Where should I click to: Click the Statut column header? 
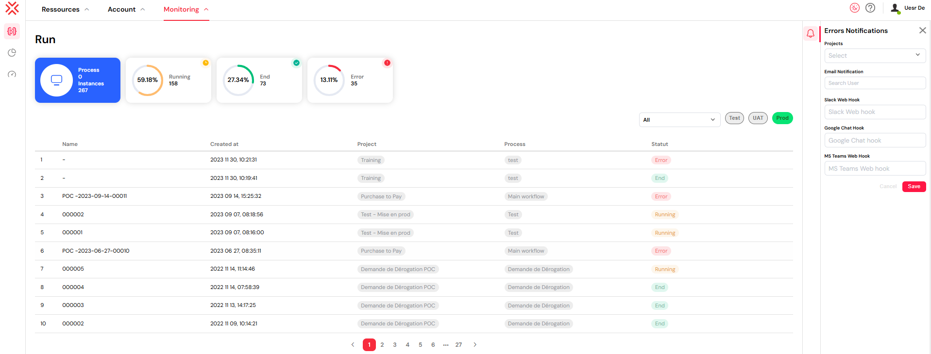(660, 144)
